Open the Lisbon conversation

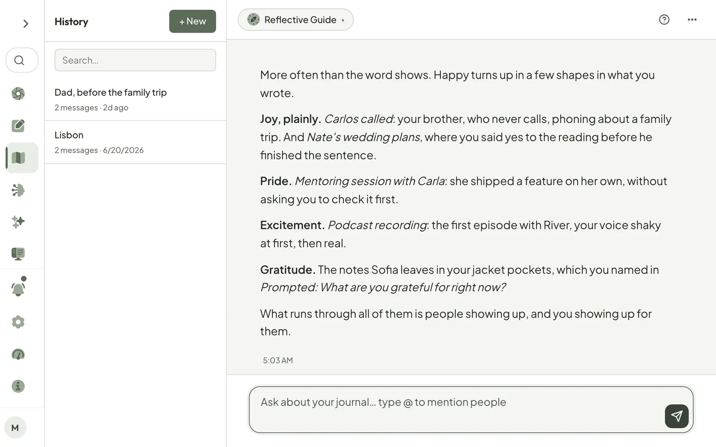click(135, 142)
